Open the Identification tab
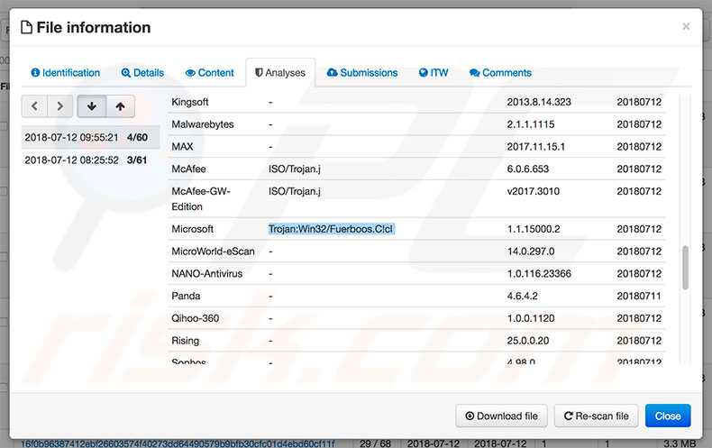 65,73
